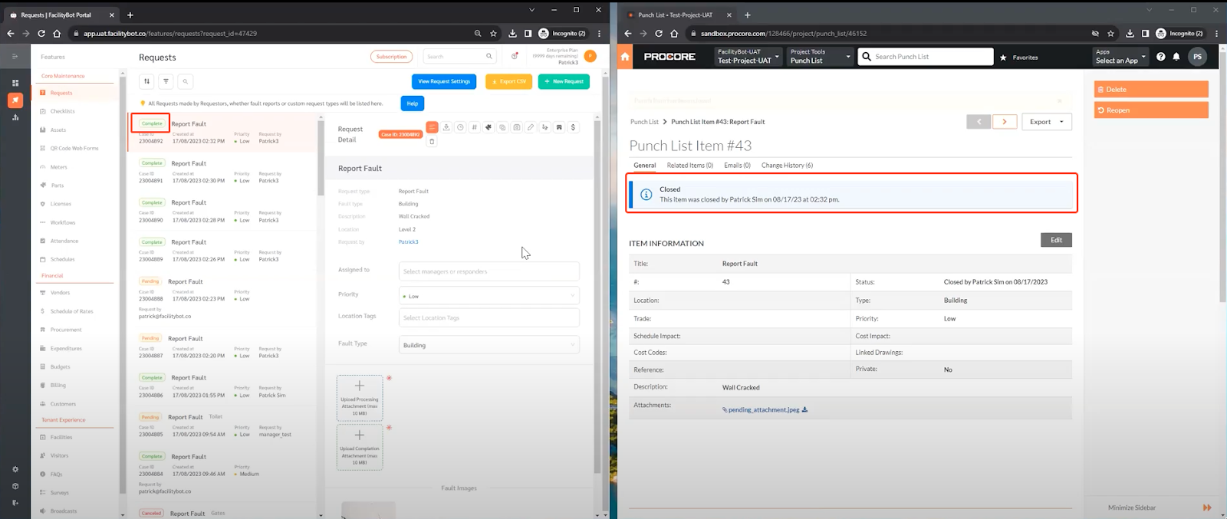The image size is (1227, 519).
Task: Select the hashtag icon in Request Detail
Action: pyautogui.click(x=474, y=127)
